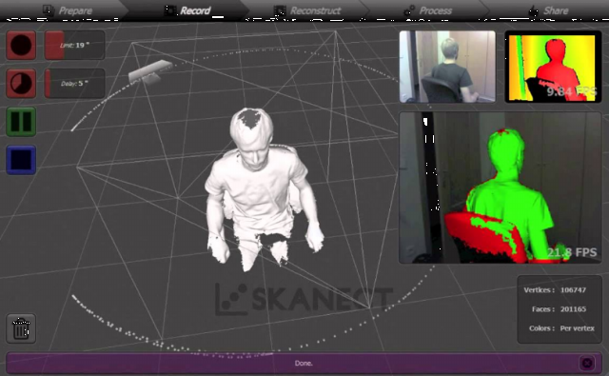Click the Share tab hand icon
The image size is (609, 376).
click(x=534, y=10)
